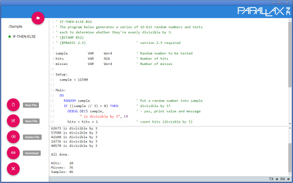Image resolution: width=293 pixels, height=183 pixels.
Task: Click the Delete File label
Action: pos(32,137)
